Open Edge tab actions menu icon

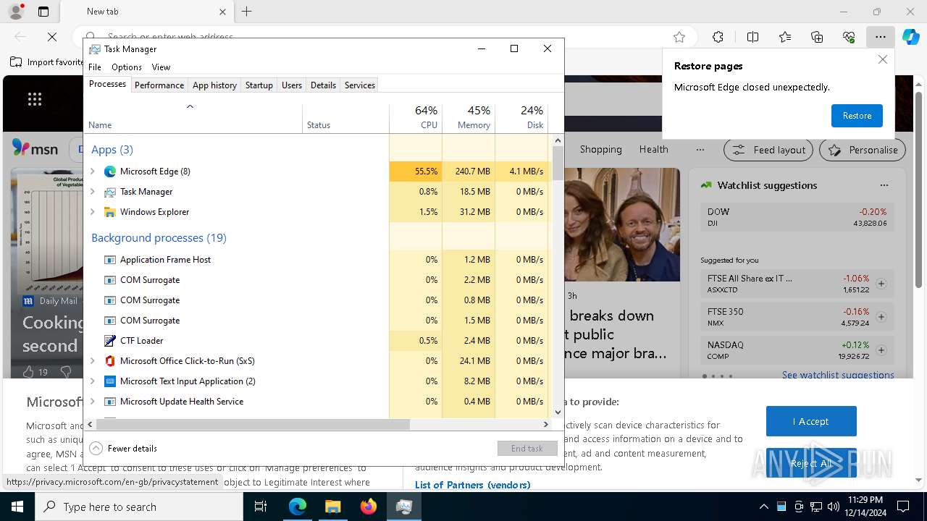click(43, 12)
